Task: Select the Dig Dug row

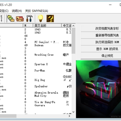Action: 36,80
